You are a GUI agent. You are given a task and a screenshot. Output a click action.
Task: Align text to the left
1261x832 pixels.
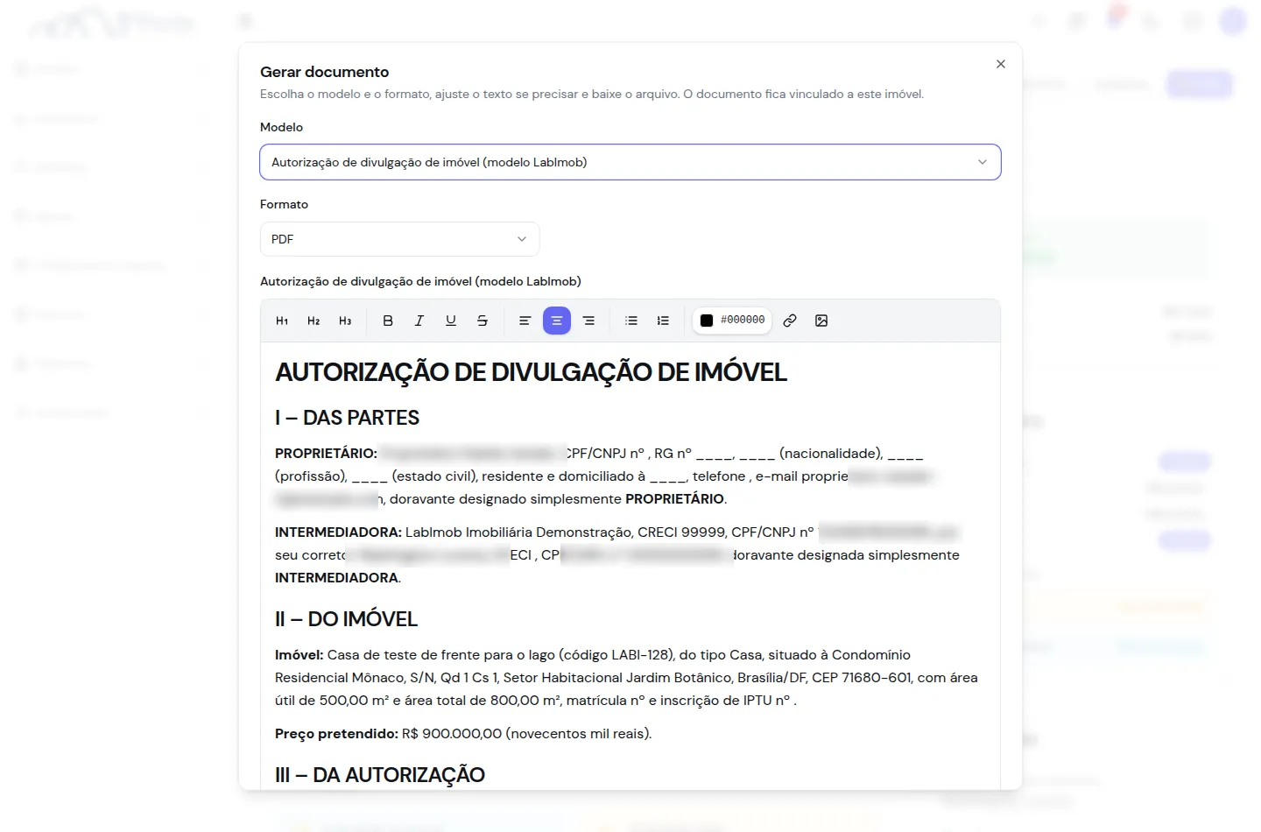525,321
